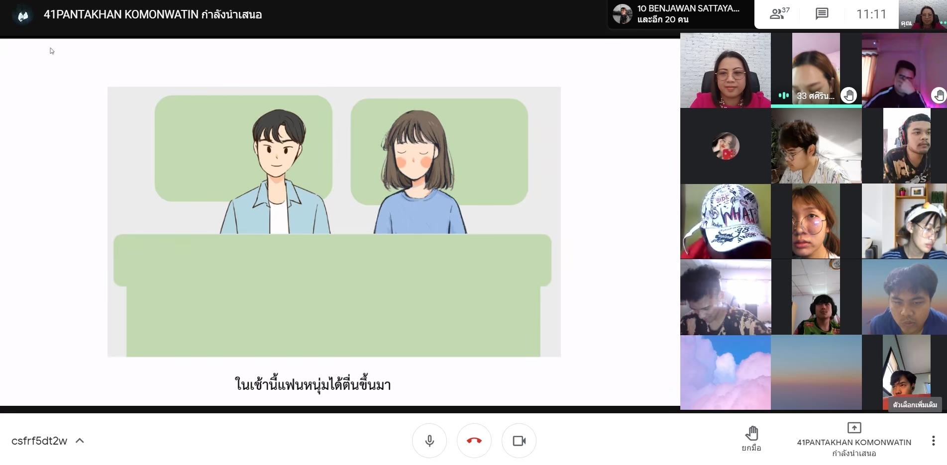Select the participant tile wearing graffiti cap
947x465 pixels.
click(726, 222)
